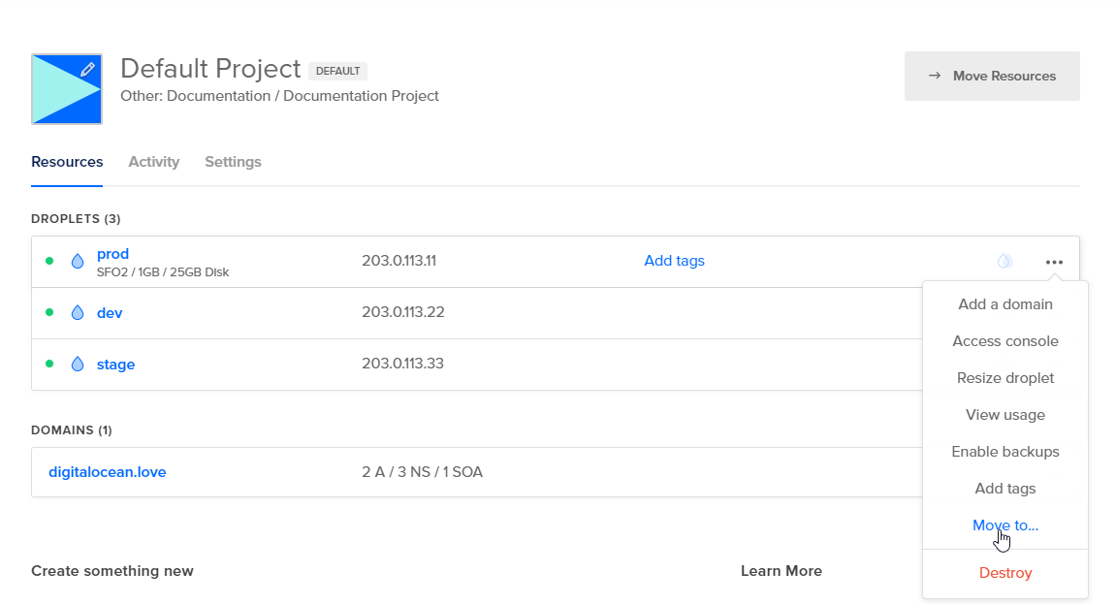Open the three-dot More menu for prod

pos(1054,262)
